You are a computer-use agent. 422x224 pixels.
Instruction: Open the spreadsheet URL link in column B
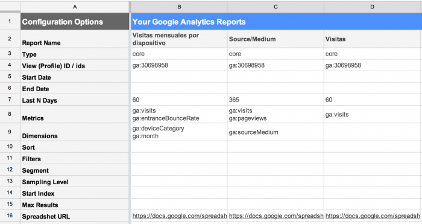tap(180, 216)
